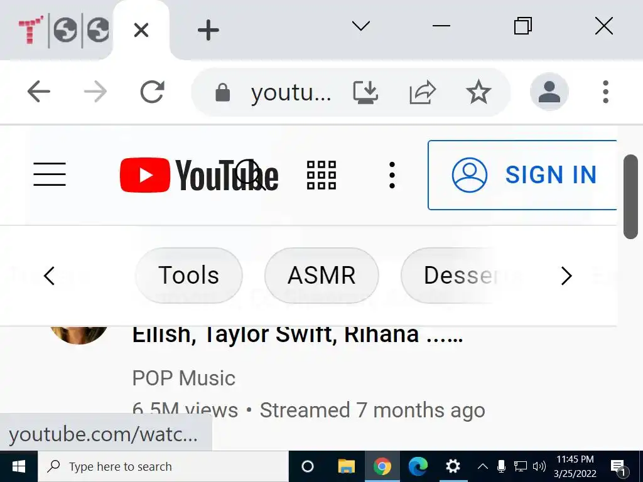Click the 6.5M views streamed text

309,410
